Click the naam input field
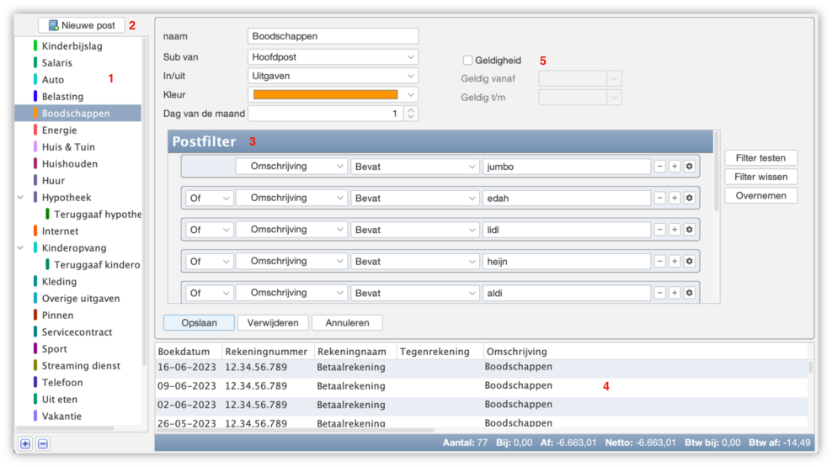This screenshot has height=467, width=832. click(333, 36)
